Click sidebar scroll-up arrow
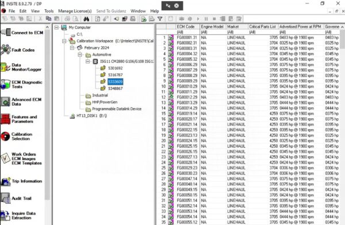Viewport: 345px width, 225px height. click(x=47, y=27)
